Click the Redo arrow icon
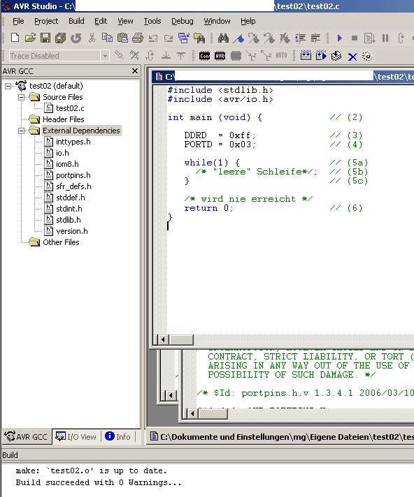The height and width of the screenshot is (497, 414). pos(169,38)
